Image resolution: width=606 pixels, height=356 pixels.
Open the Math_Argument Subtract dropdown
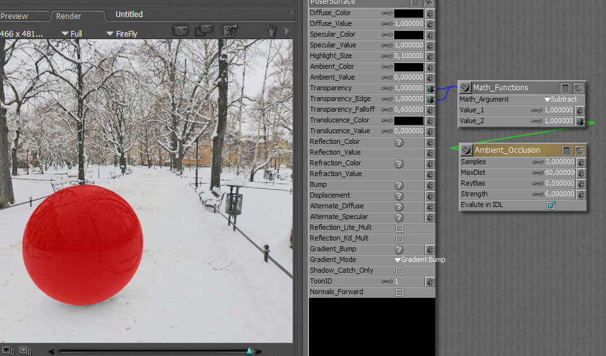(561, 100)
